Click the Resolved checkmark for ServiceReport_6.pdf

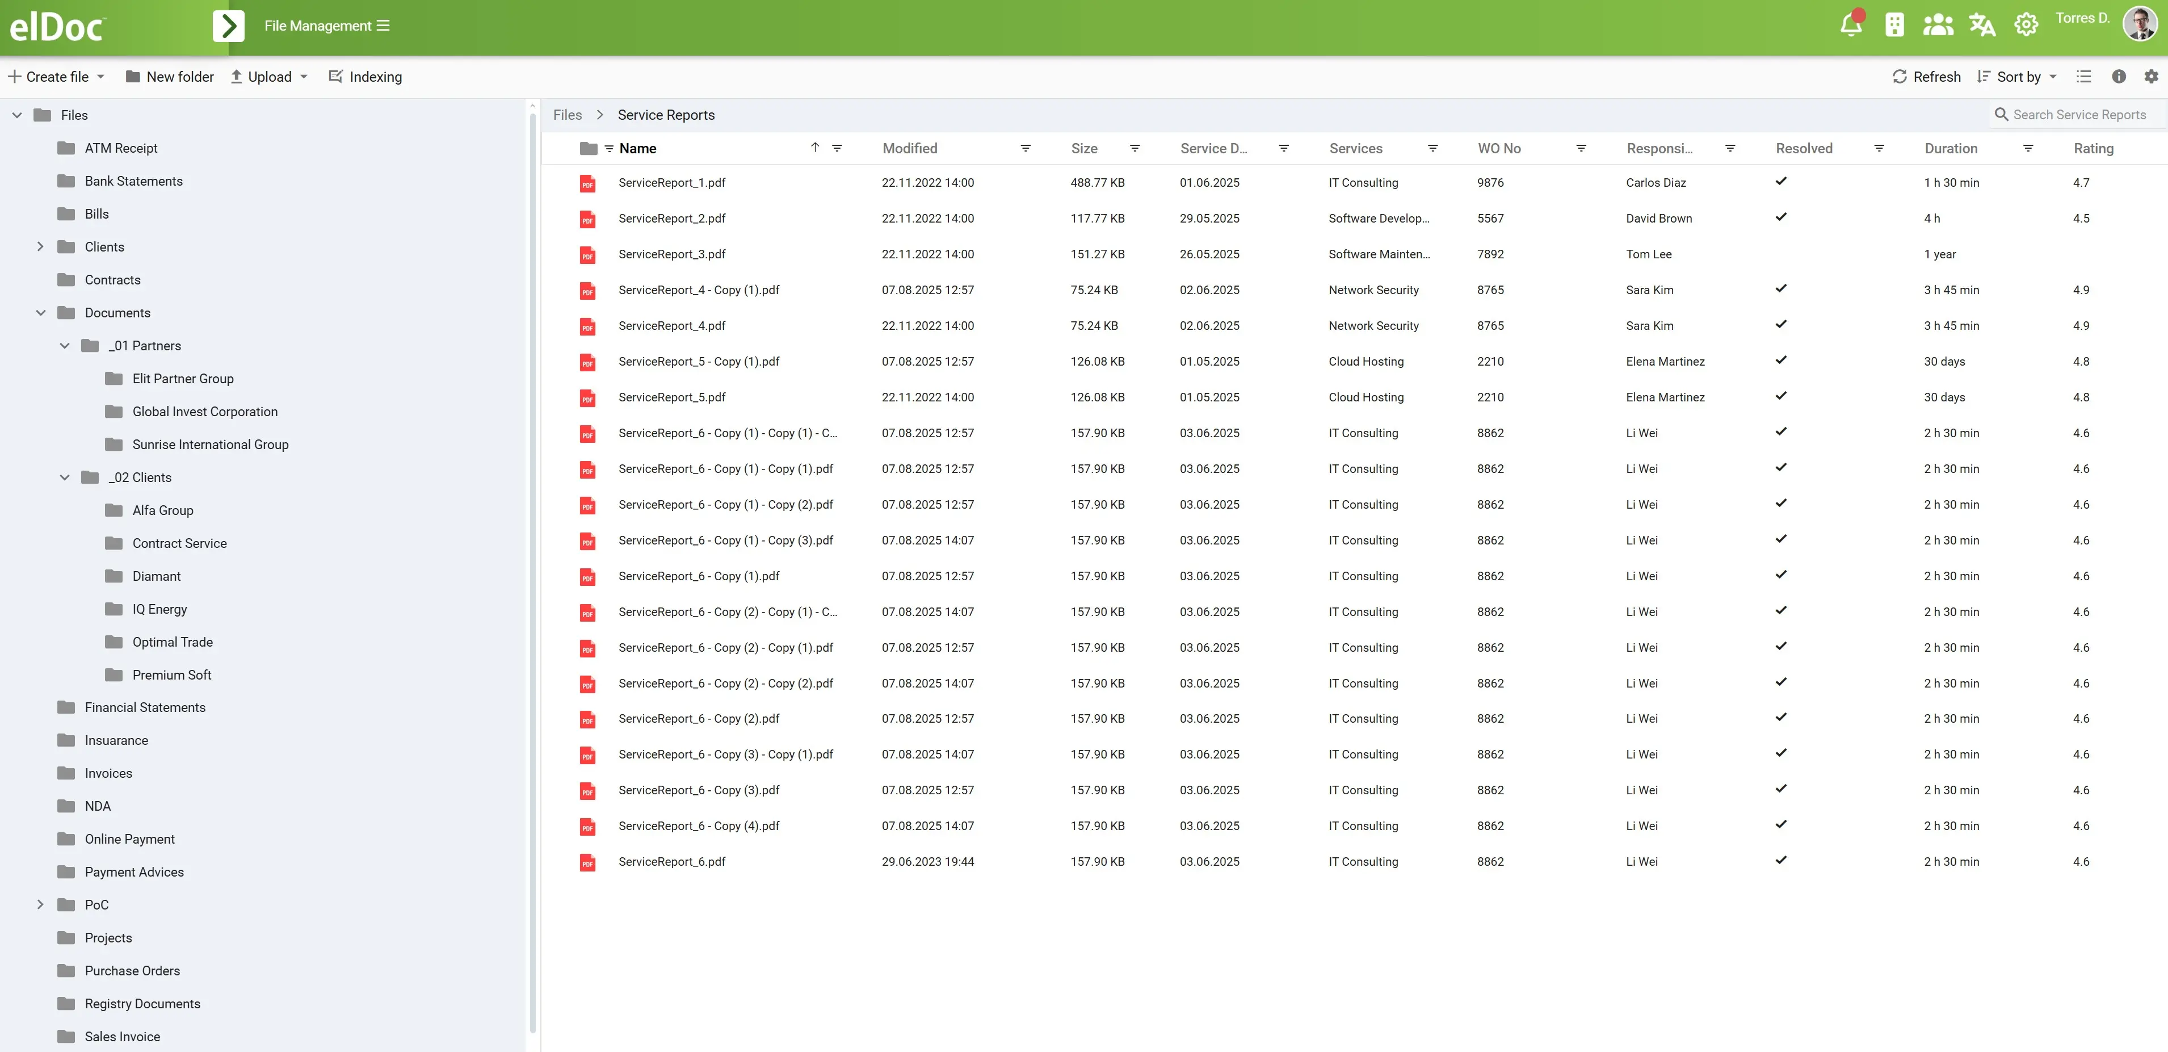[x=1781, y=861]
